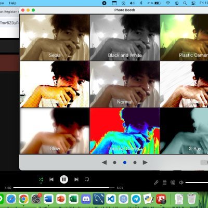Go to next effects page arrow
Screen dimensions: 208x208
[145, 162]
